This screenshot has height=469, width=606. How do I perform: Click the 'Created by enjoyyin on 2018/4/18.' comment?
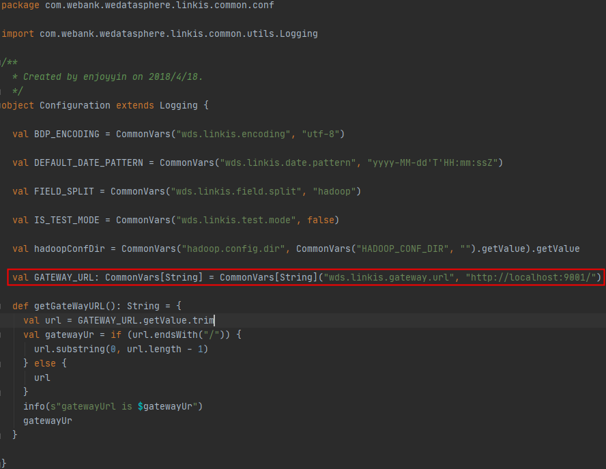coord(113,76)
